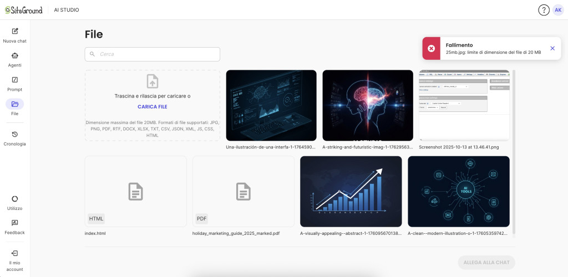Click the red error icon in Fallimento notification
This screenshot has height=277, width=568.
431,48
